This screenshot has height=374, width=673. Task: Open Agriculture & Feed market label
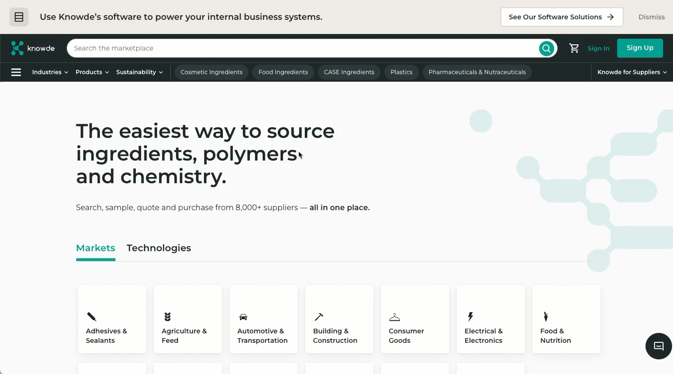click(x=184, y=336)
